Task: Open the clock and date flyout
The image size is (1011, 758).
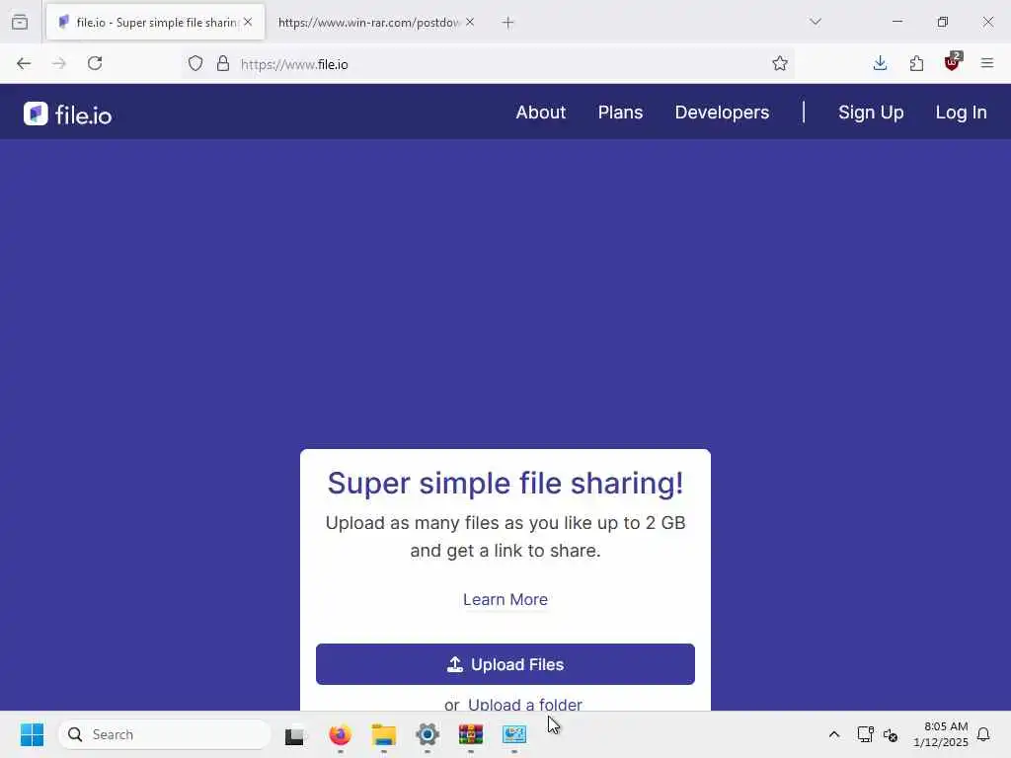Action: (941, 734)
